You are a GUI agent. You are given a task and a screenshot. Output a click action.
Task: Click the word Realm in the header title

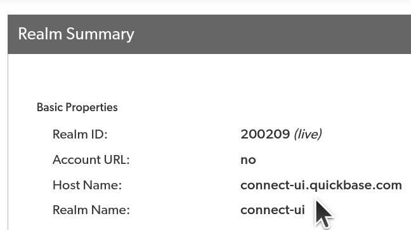click(x=40, y=34)
